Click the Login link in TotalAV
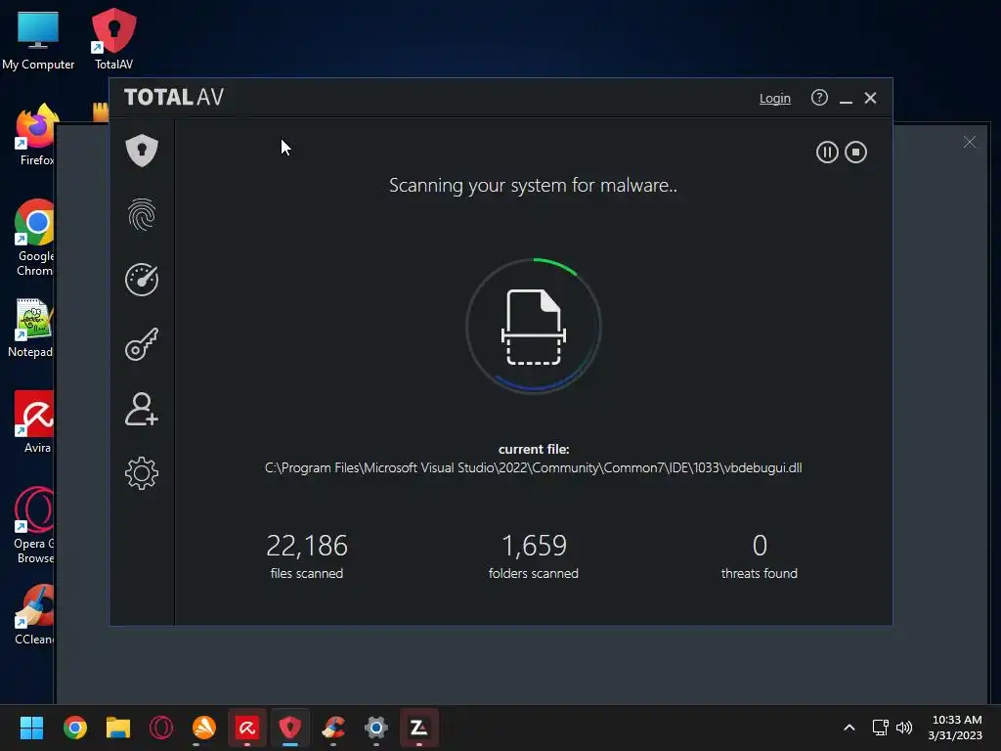Viewport: 1001px width, 751px height. tap(774, 99)
